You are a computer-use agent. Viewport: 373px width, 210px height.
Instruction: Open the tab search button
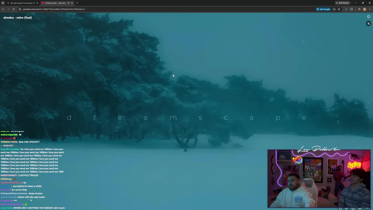tap(3, 3)
